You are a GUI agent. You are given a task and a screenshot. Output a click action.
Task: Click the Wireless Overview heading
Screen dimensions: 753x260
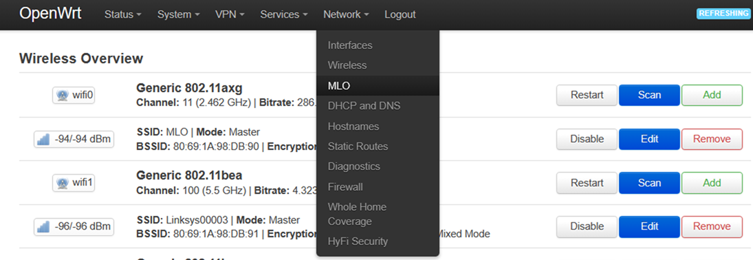point(81,58)
